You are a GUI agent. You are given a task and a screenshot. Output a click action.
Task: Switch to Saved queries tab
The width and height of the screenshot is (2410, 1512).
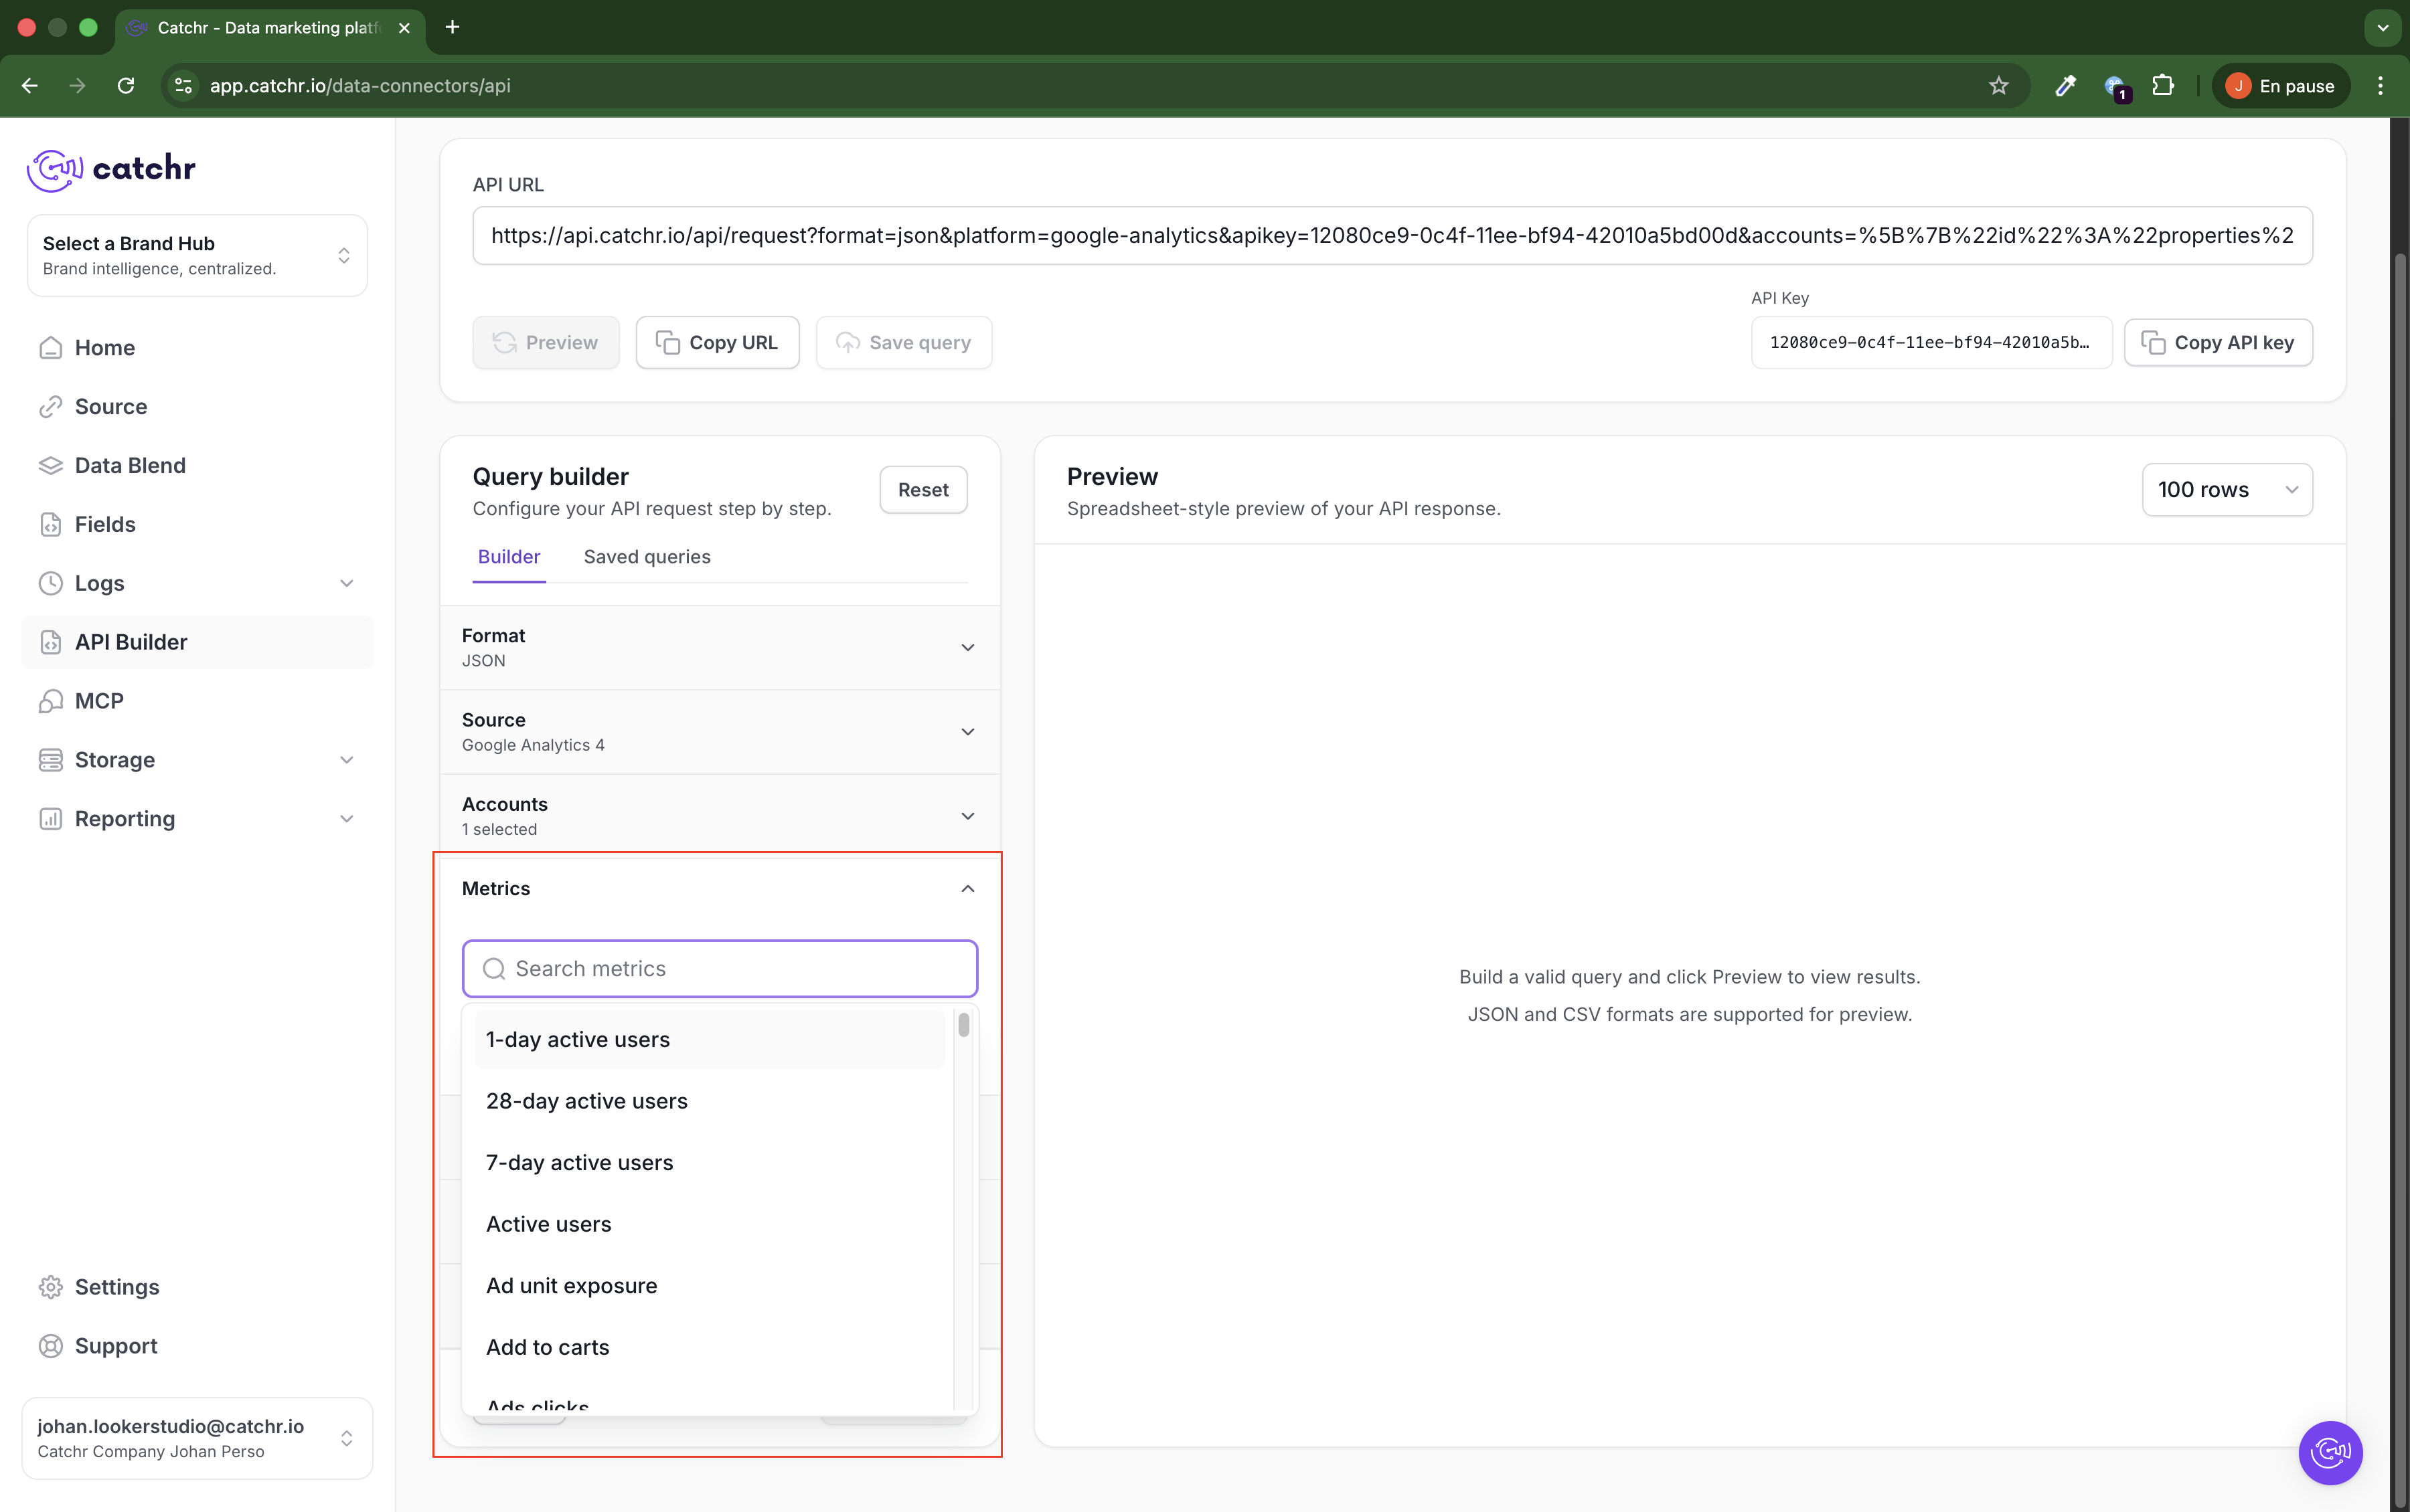tap(646, 557)
